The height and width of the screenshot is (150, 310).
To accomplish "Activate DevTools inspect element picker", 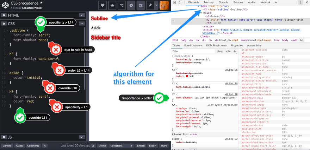I will click(175, 2).
